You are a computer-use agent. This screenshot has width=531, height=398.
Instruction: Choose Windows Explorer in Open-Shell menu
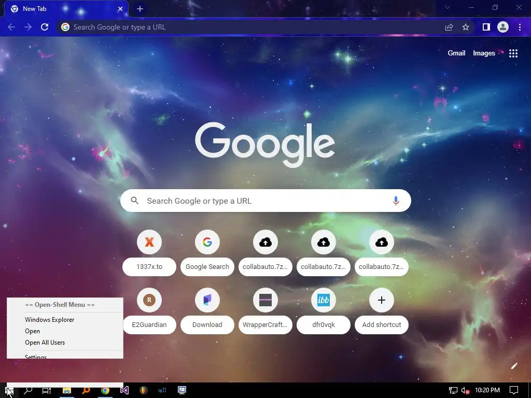click(x=65, y=319)
